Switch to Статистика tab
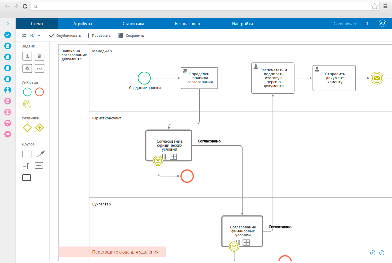392x263 pixels. click(x=133, y=24)
